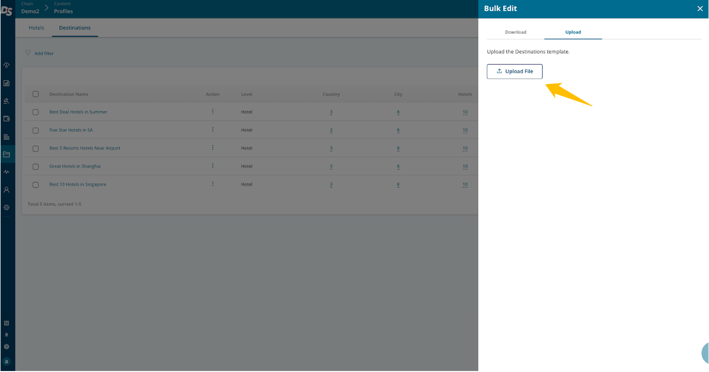Screen dimensions: 709x372
Task: Open Best 10 Hotels in Singapore destination
Action: click(78, 185)
